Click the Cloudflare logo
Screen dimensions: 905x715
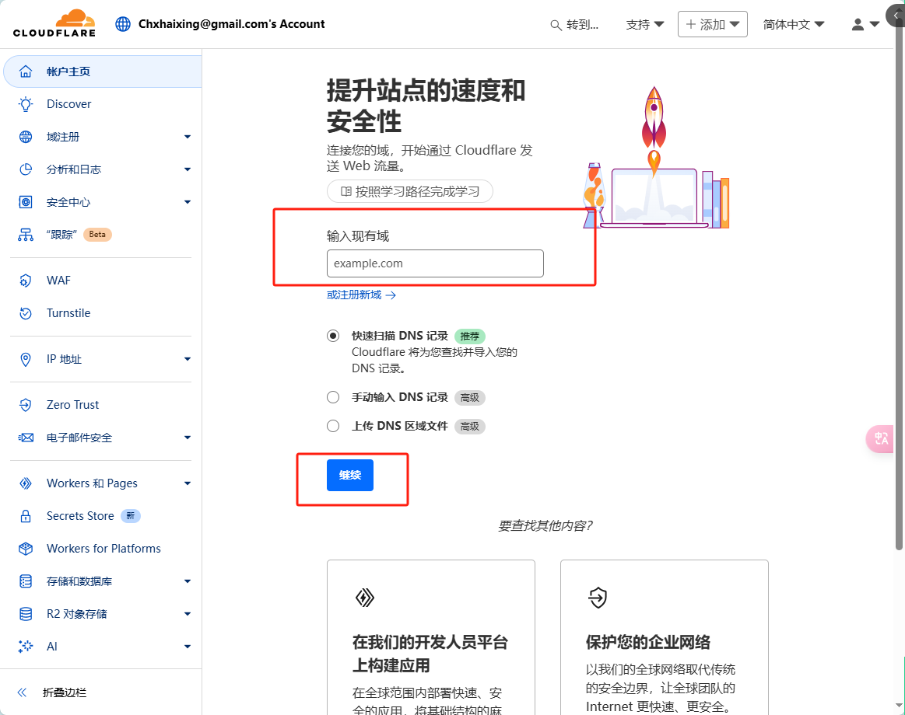[x=54, y=23]
